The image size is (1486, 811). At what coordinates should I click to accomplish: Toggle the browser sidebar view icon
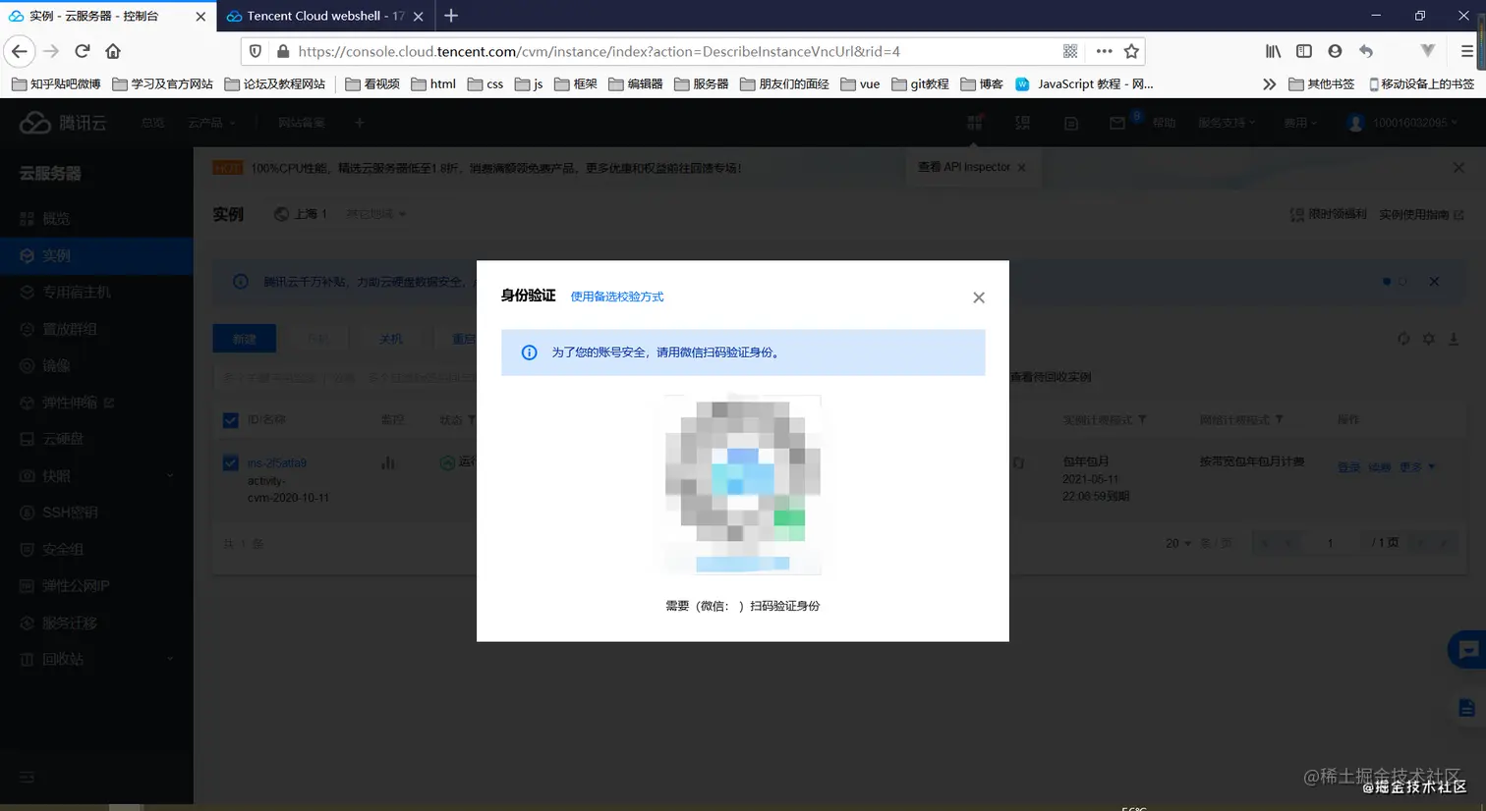1304,51
